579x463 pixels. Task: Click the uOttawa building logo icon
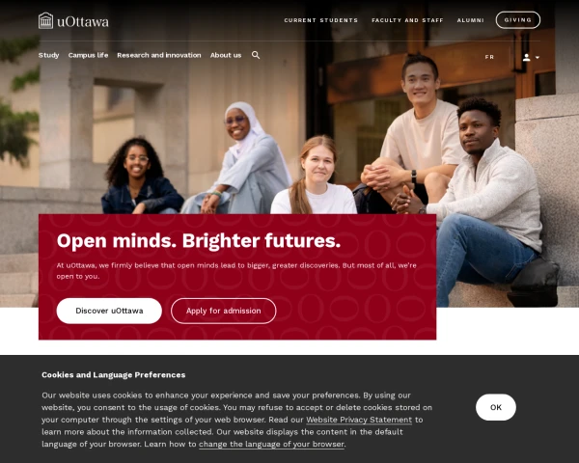(x=45, y=20)
